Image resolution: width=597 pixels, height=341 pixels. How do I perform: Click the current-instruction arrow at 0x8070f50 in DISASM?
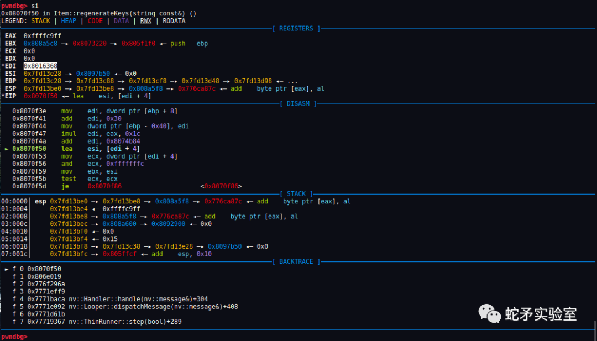point(7,149)
